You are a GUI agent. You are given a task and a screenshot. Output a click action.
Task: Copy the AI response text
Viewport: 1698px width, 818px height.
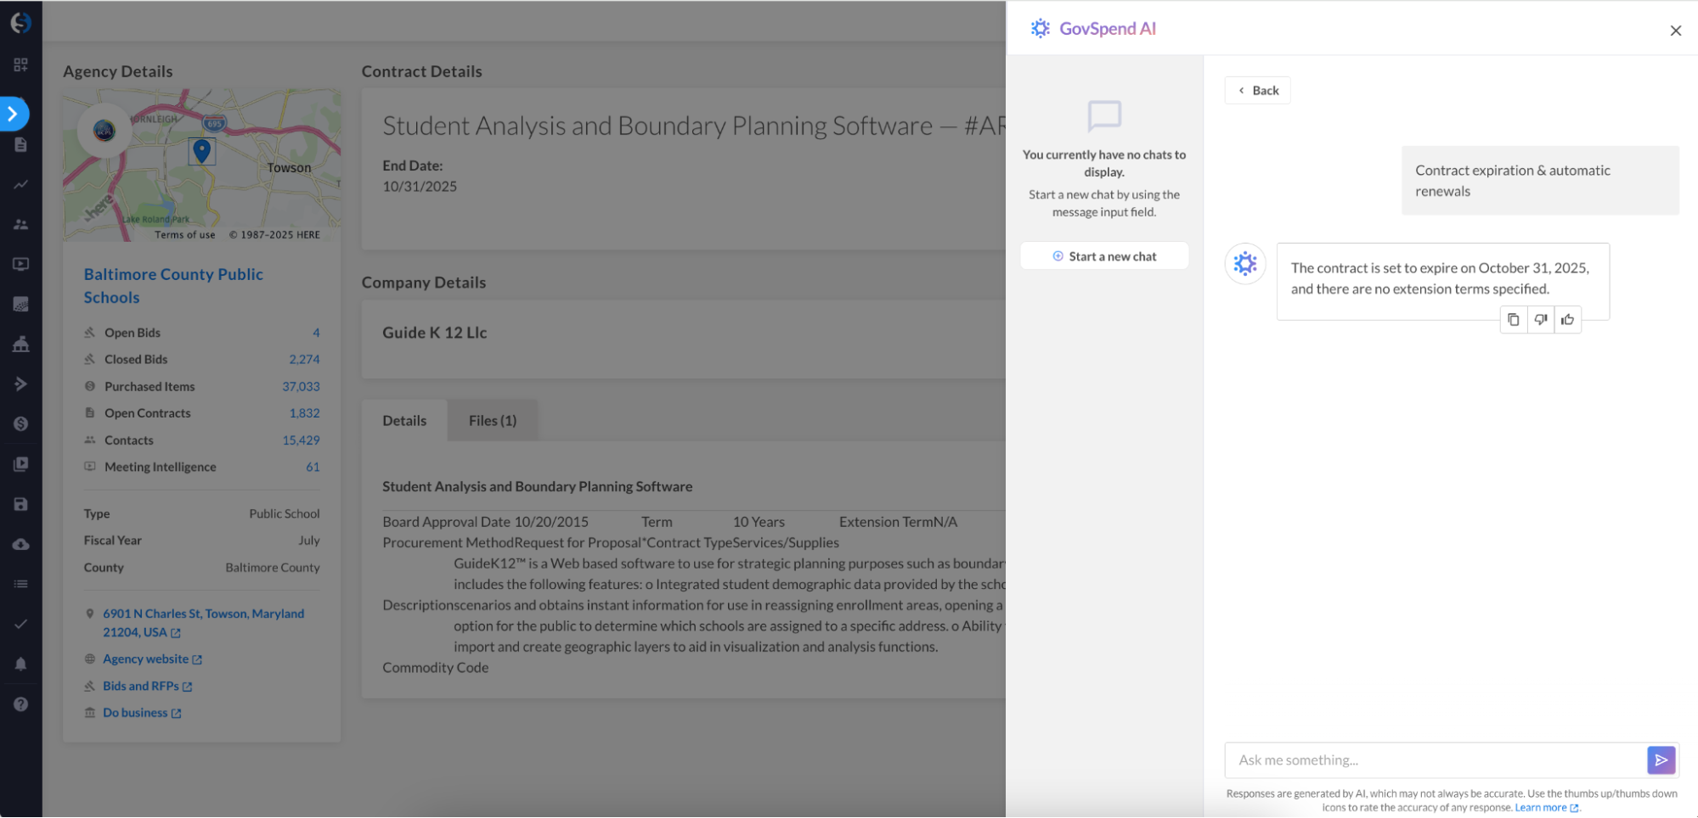click(x=1513, y=320)
